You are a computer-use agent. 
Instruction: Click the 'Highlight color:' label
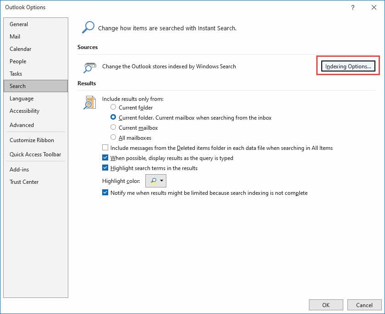click(121, 181)
